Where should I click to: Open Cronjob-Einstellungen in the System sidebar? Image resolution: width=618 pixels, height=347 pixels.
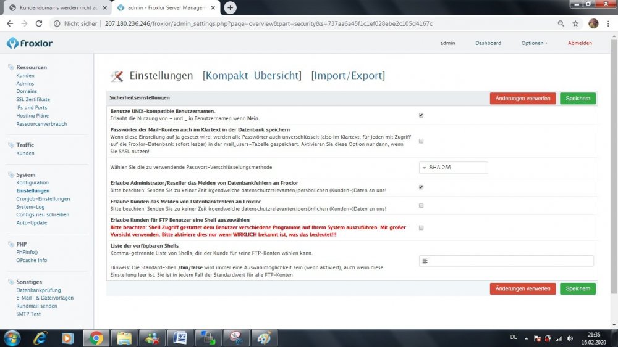click(x=43, y=199)
